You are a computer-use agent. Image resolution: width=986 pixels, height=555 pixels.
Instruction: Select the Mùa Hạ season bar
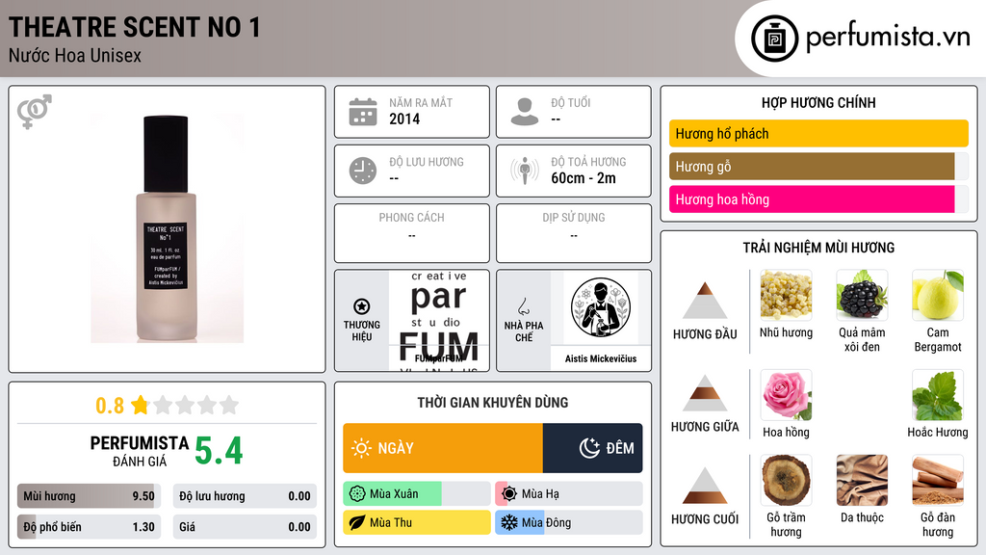(x=568, y=494)
